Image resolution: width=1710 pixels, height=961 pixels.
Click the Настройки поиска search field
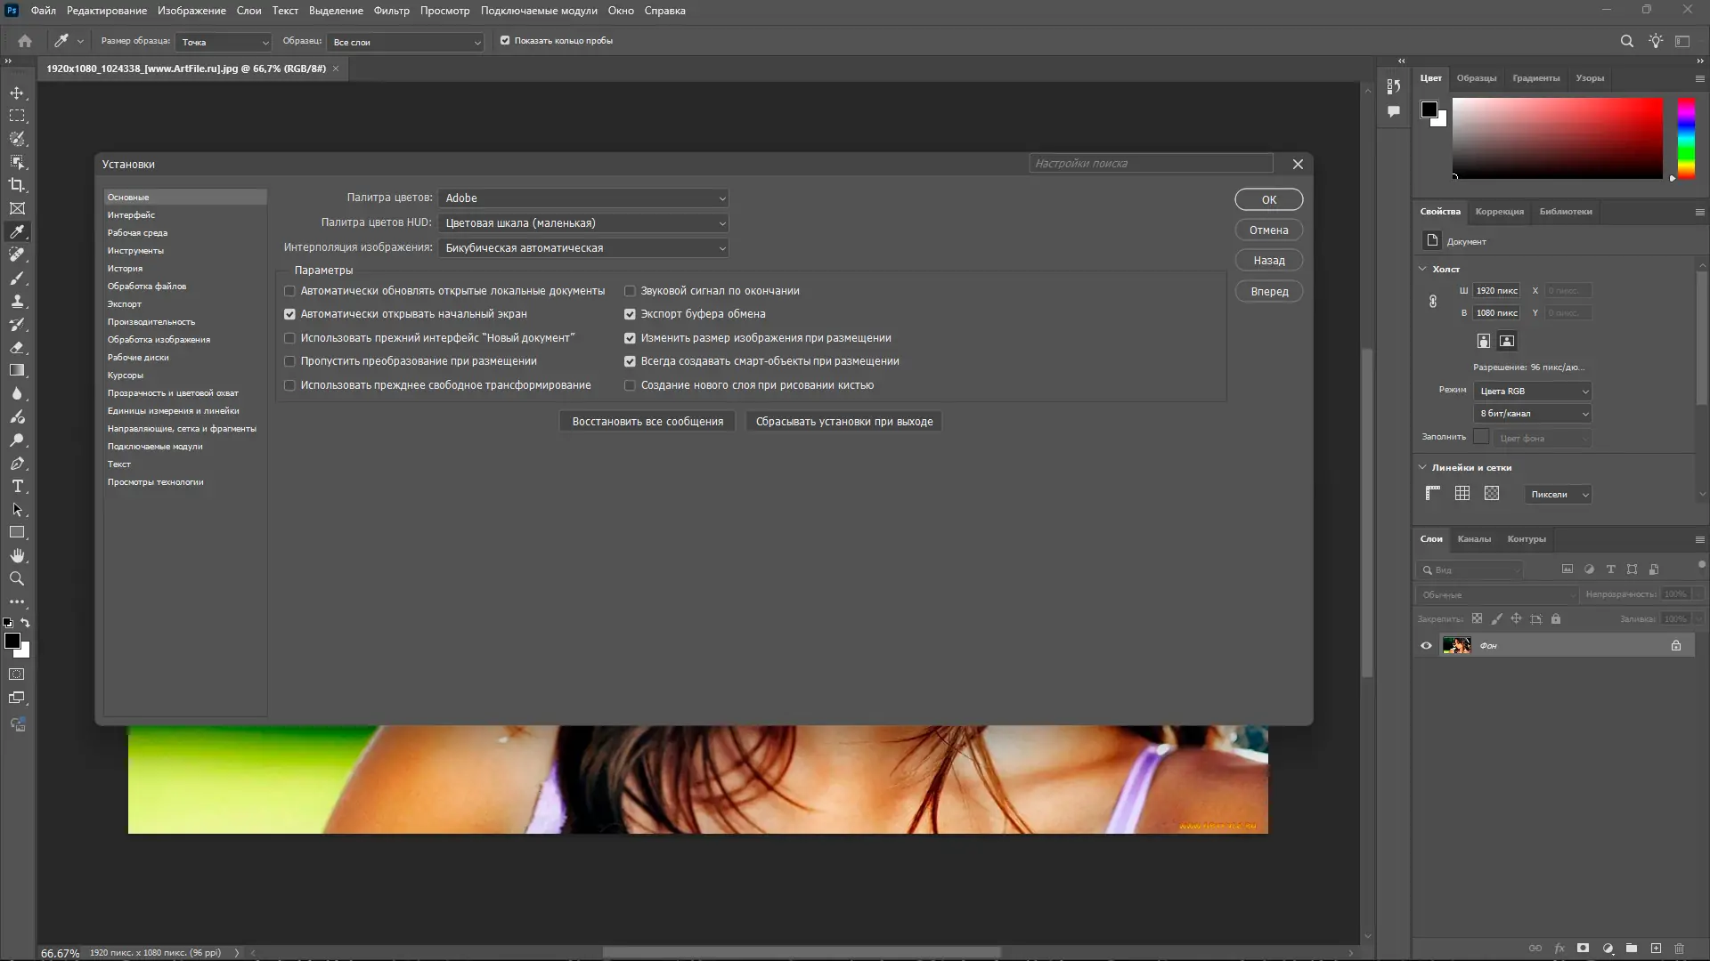click(x=1150, y=164)
